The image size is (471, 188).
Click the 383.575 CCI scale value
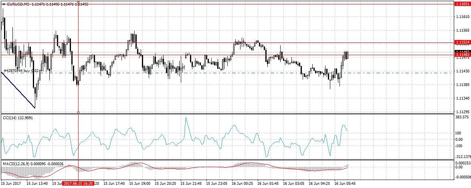[462, 117]
